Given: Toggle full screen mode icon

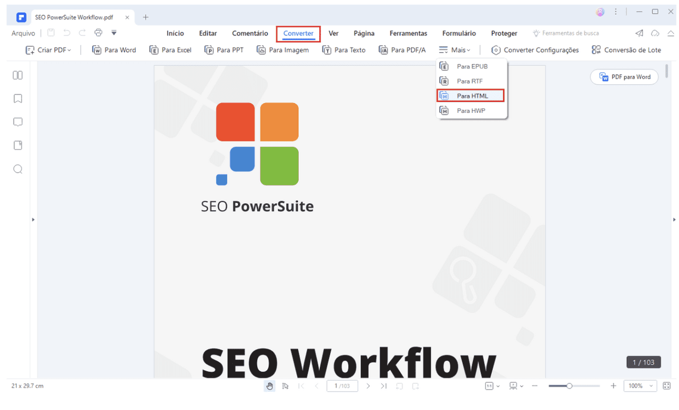Looking at the screenshot, I should coord(667,386).
